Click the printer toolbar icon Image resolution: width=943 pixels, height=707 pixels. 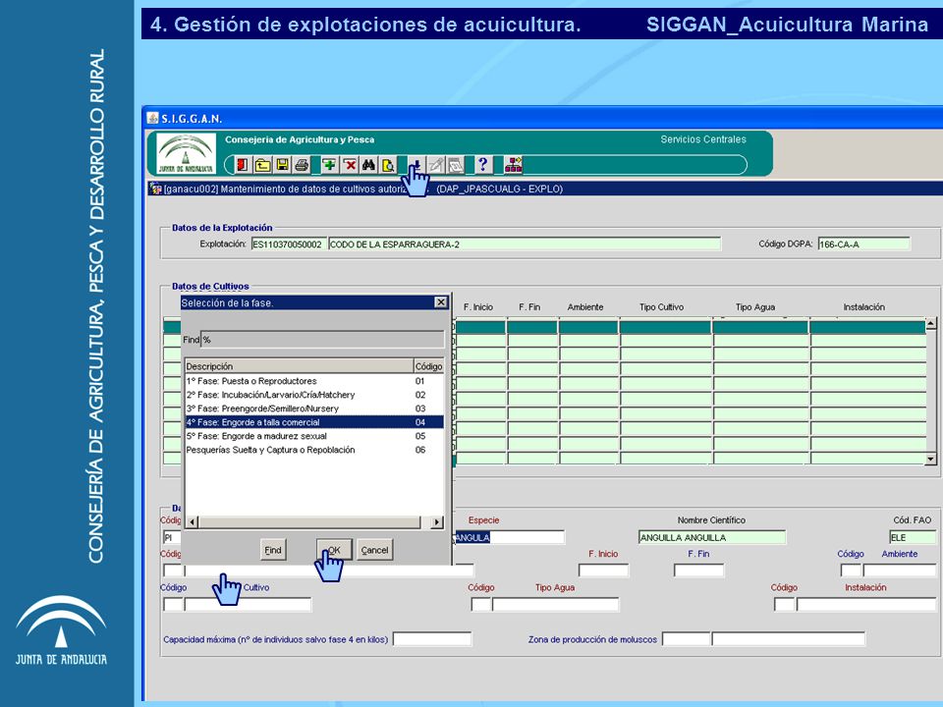[x=302, y=165]
